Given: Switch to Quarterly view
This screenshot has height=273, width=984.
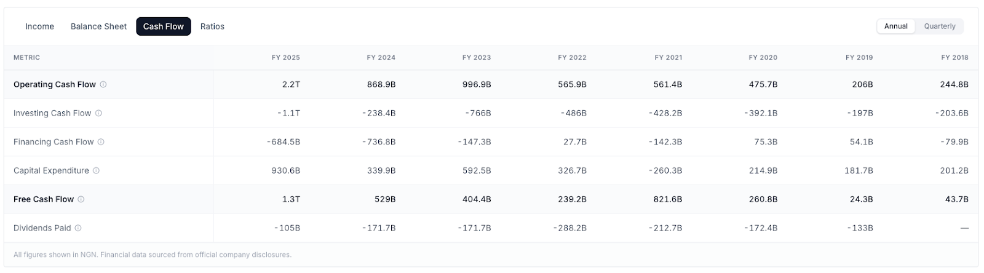Looking at the screenshot, I should pos(939,26).
